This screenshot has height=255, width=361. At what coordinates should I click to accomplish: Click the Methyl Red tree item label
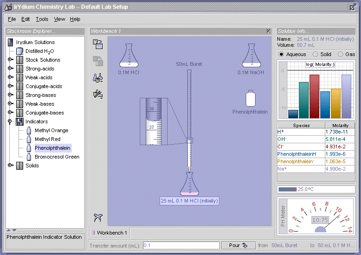[x=47, y=139]
